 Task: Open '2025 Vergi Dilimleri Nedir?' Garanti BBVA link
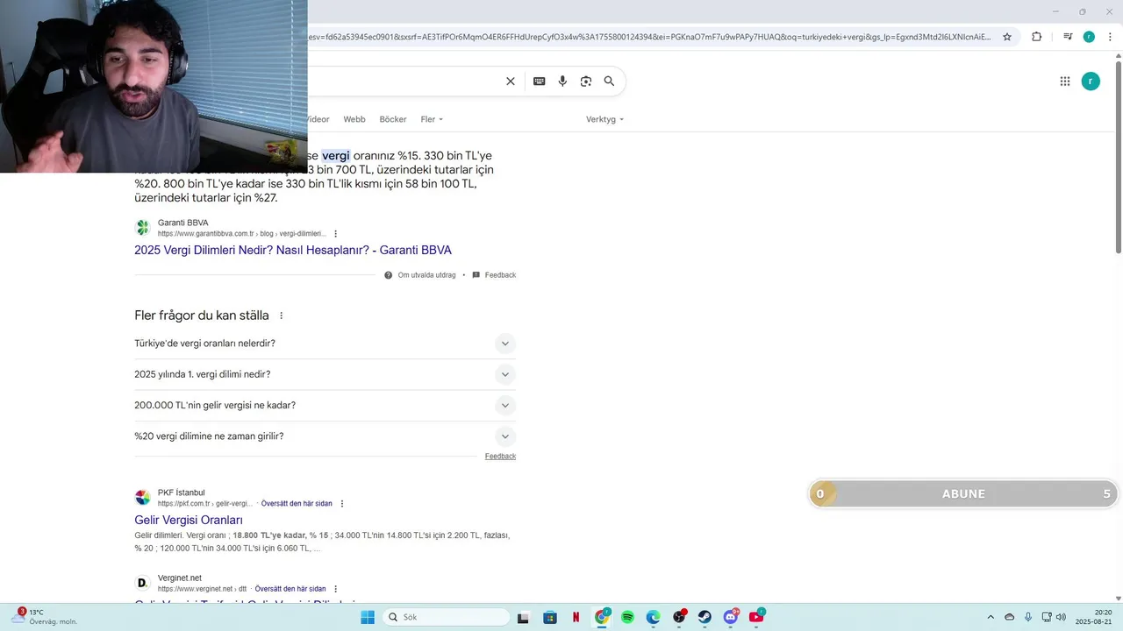[x=293, y=251]
